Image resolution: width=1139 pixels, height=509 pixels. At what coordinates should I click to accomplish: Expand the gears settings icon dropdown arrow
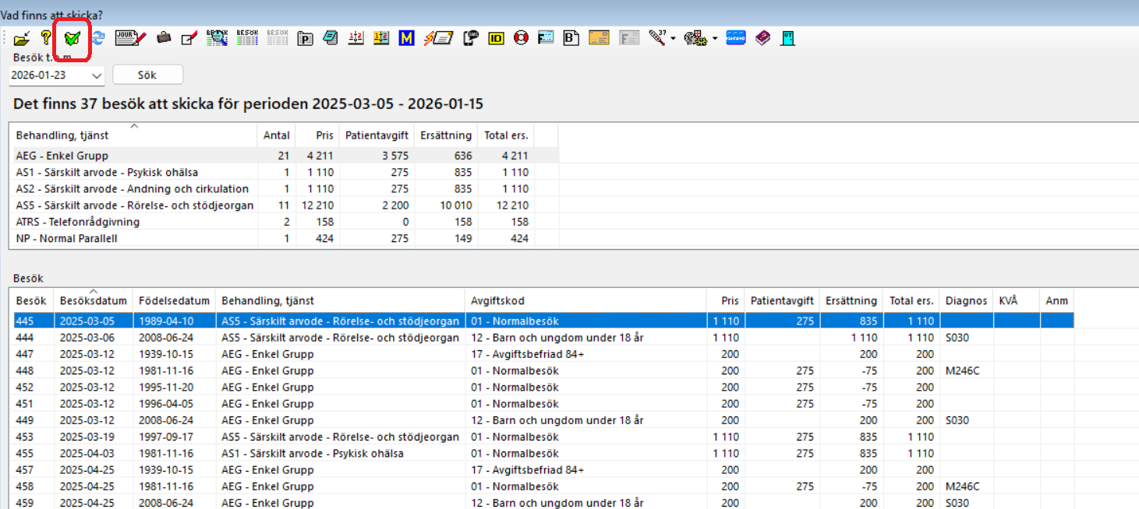[714, 38]
